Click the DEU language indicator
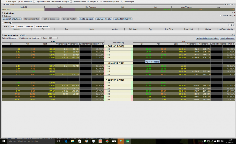Viewport: 236px width, 144px height. (x=223, y=141)
